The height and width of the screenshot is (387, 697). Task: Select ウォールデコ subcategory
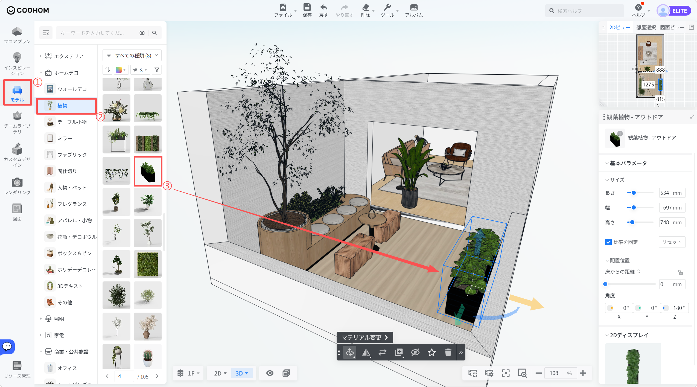[66, 89]
